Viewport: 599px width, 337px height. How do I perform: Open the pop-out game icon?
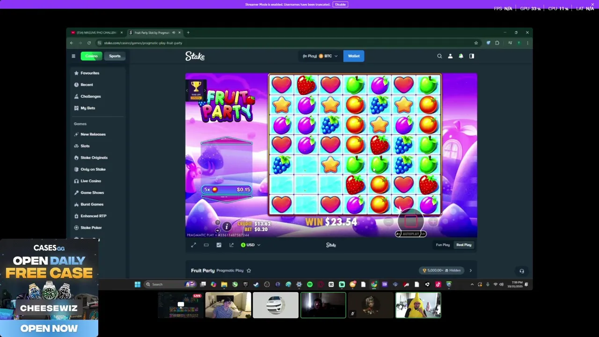pos(232,245)
